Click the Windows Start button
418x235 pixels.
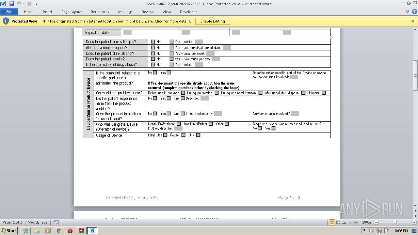[9, 230]
